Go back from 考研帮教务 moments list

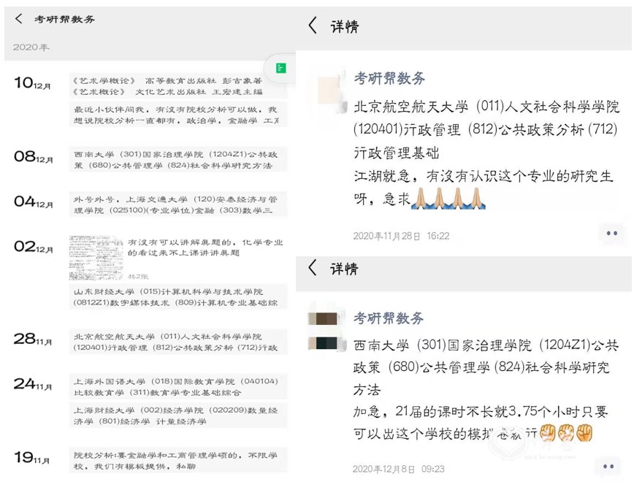(18, 18)
